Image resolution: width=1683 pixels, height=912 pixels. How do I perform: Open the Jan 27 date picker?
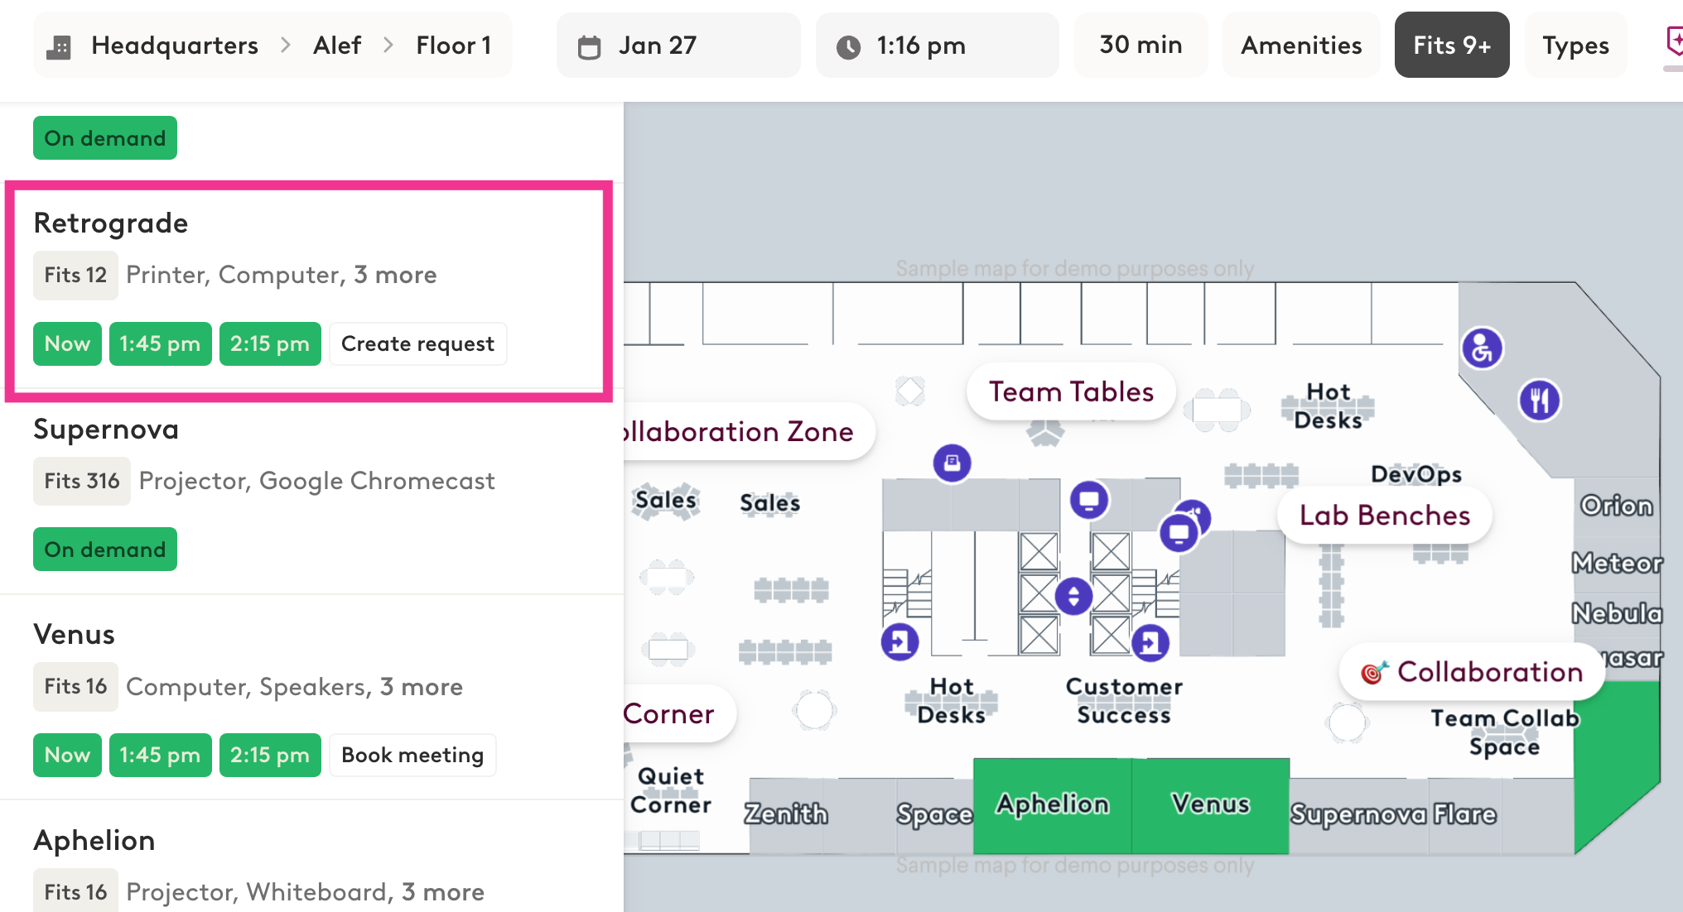(x=678, y=46)
